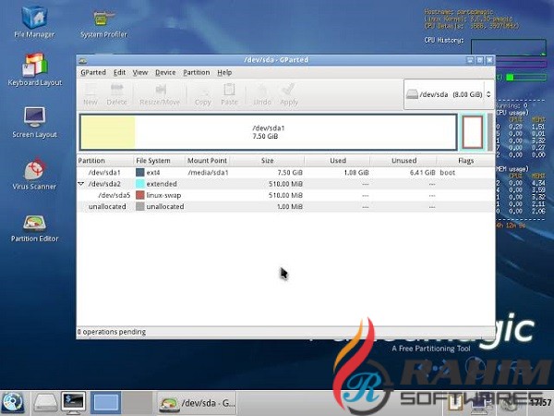Click the Mount Point column header
The height and width of the screenshot is (416, 554).
(208, 161)
